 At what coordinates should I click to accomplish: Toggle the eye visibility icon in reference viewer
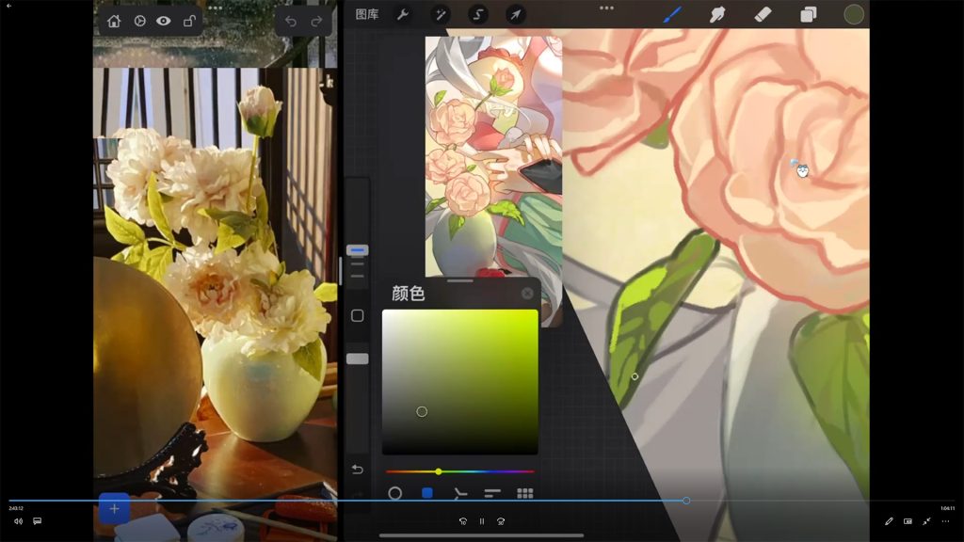coord(164,21)
